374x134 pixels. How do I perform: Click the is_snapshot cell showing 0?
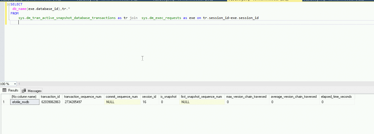click(x=169, y=102)
